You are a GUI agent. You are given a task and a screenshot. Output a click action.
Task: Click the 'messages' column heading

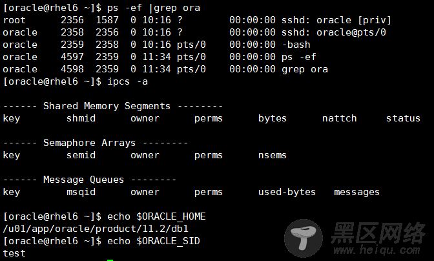pos(356,192)
